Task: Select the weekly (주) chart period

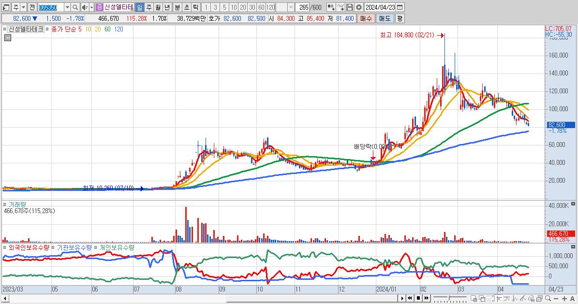Action: click(148, 7)
